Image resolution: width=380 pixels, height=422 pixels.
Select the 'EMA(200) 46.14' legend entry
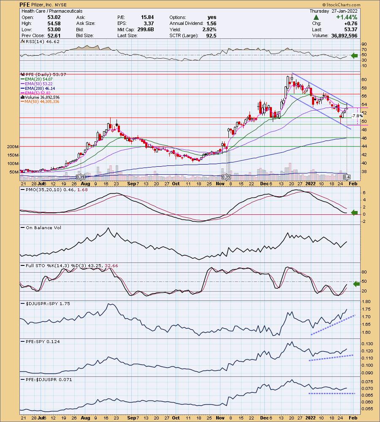pos(38,88)
